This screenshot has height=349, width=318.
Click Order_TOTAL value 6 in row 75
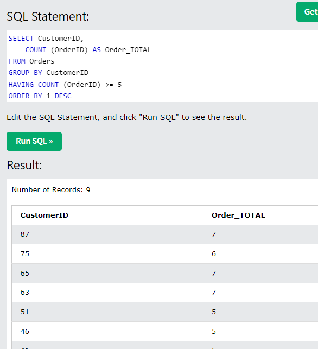[x=214, y=254]
